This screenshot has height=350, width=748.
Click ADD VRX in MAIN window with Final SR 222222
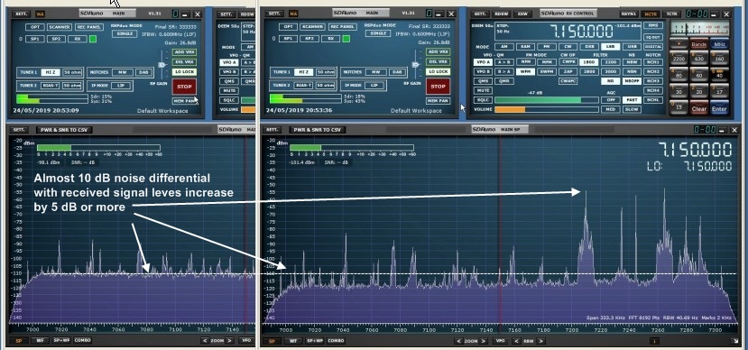(438, 51)
